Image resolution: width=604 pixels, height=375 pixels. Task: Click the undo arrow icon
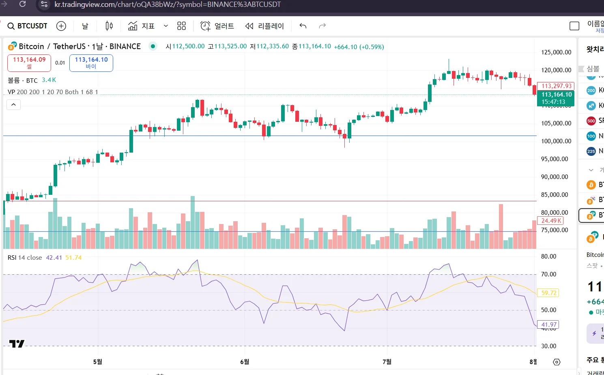point(303,26)
